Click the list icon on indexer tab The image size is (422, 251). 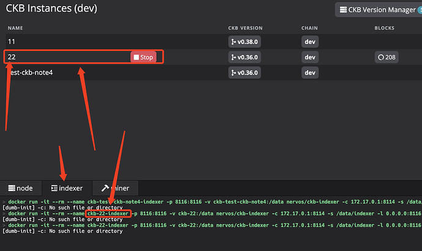[x=54, y=188]
